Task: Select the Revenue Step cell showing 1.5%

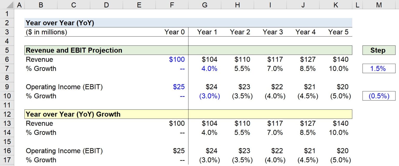Action: (x=378, y=68)
